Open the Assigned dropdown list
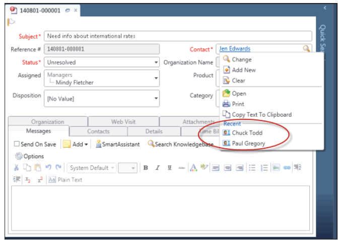This screenshot has width=338, height=240. tap(156, 78)
